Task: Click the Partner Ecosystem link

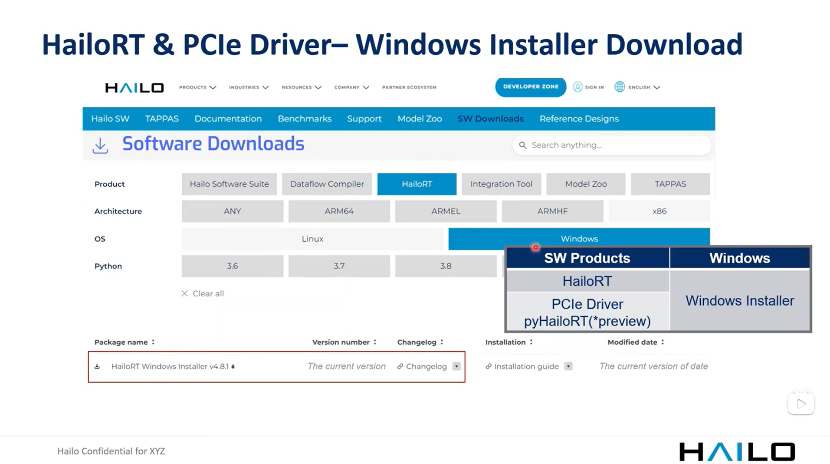Action: (x=409, y=87)
